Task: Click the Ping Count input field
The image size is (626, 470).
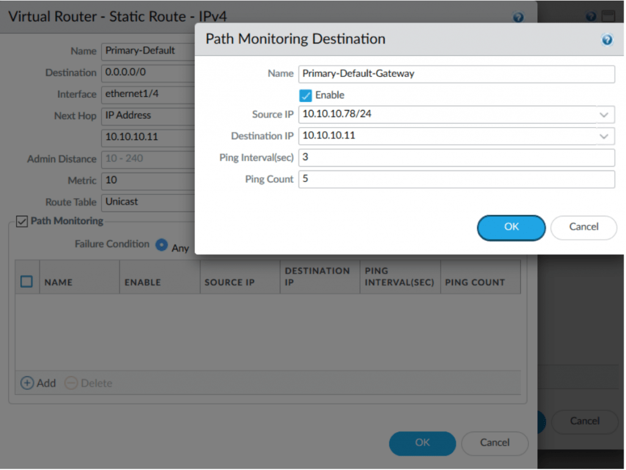Action: tap(456, 179)
